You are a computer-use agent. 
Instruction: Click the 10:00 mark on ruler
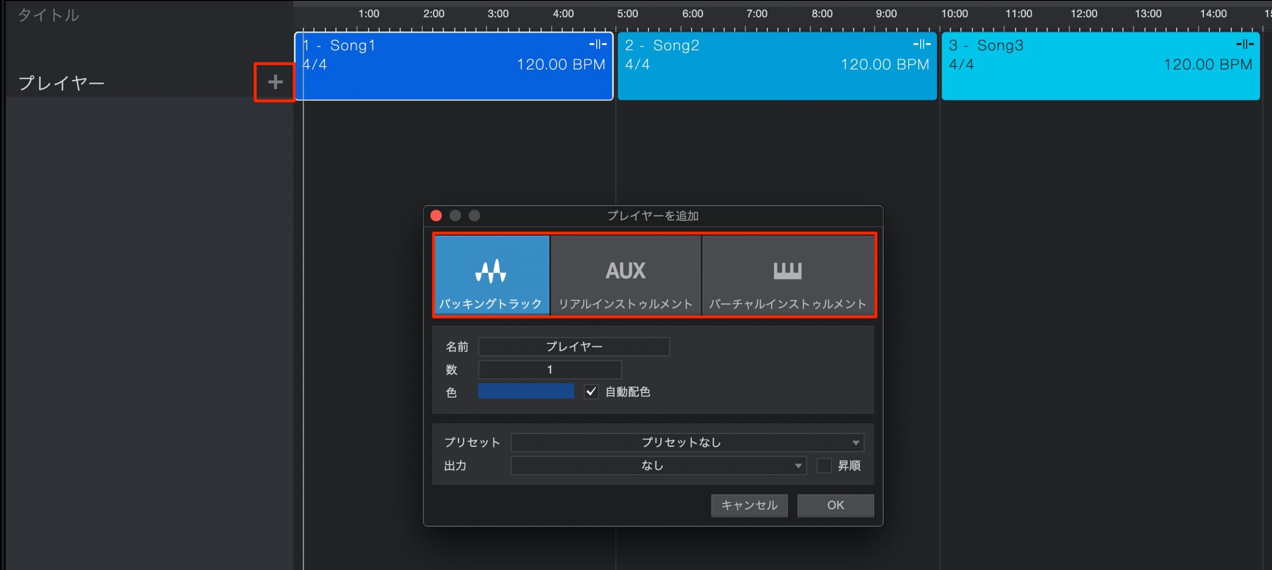tap(954, 14)
